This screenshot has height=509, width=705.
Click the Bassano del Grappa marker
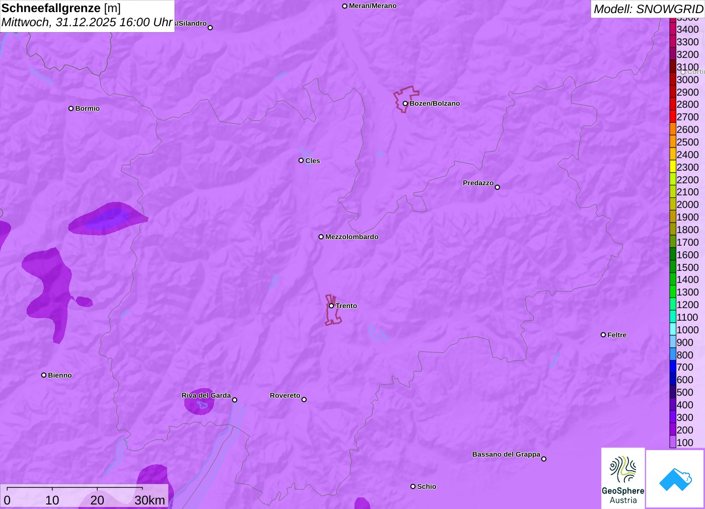pyautogui.click(x=544, y=459)
